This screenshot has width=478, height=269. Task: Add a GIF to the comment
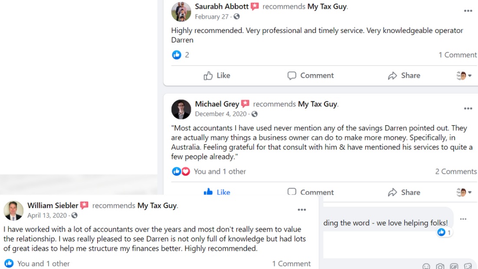(454, 266)
